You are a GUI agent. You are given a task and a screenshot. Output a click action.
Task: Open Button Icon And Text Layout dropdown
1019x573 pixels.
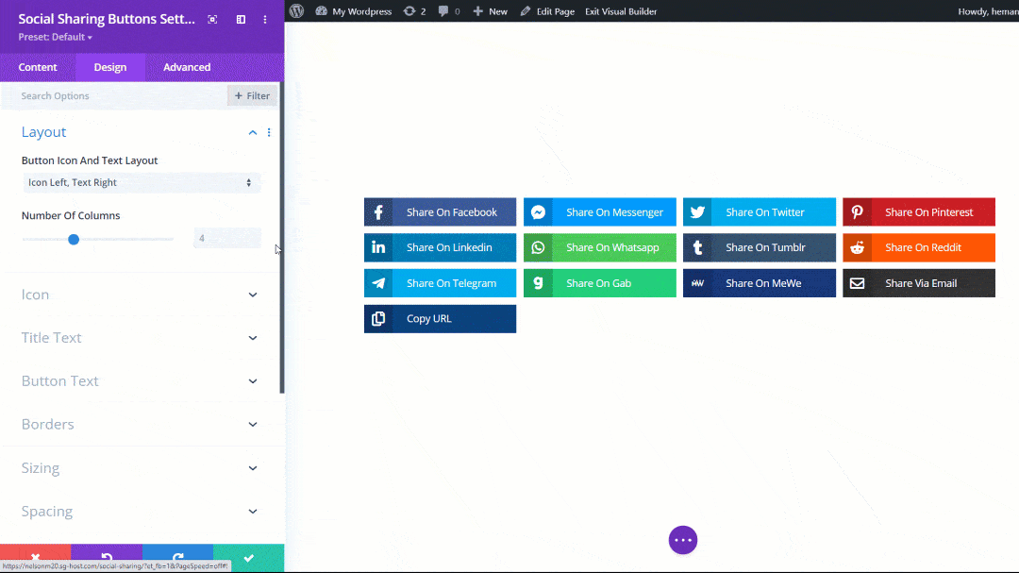[142, 183]
